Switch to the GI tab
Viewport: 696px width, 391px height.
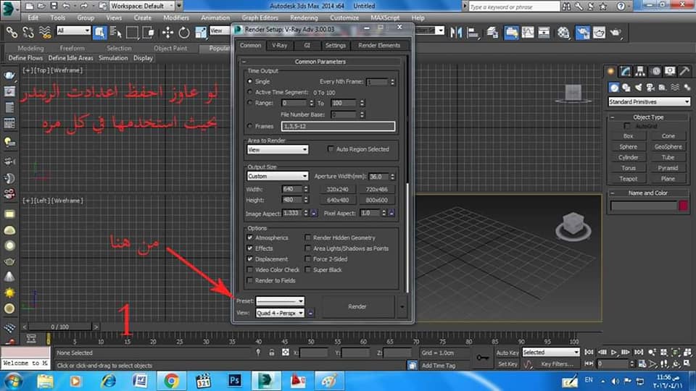click(307, 45)
